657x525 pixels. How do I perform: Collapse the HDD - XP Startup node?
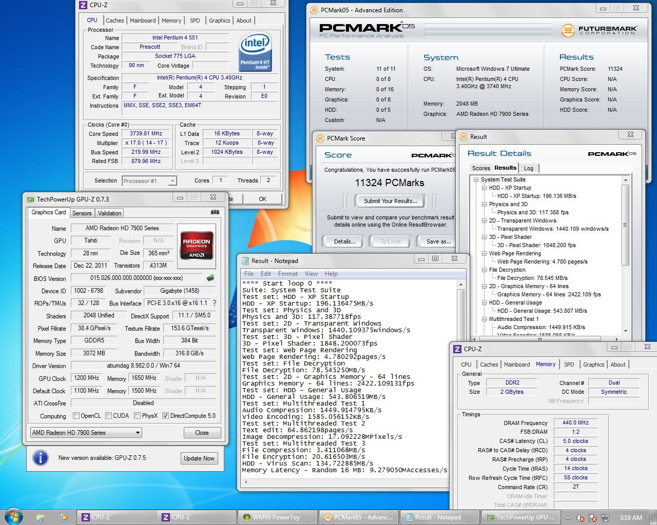pos(484,188)
